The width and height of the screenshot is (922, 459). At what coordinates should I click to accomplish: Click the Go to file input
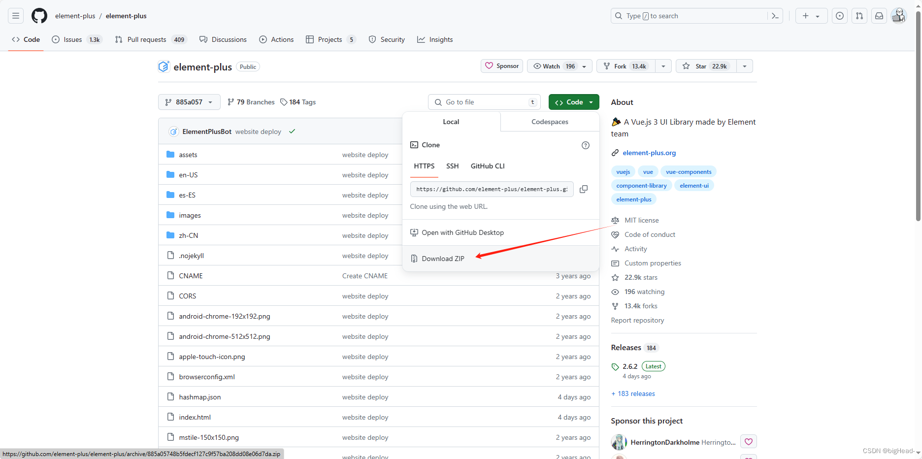click(484, 102)
